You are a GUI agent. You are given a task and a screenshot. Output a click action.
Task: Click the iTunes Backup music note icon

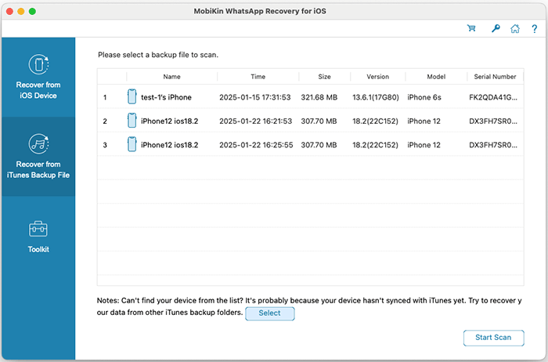click(38, 143)
